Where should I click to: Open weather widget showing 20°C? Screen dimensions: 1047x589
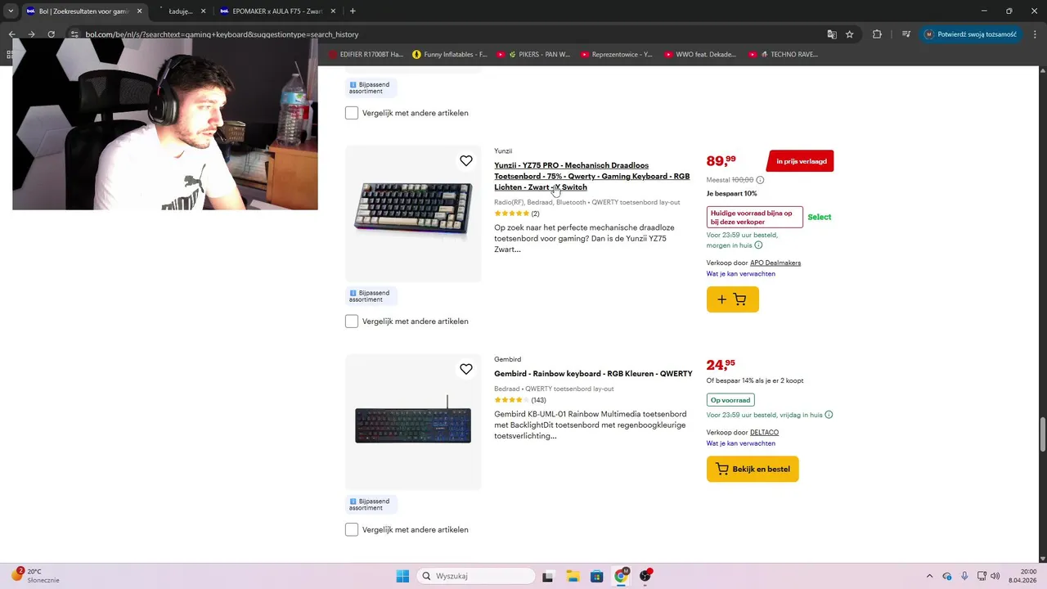pyautogui.click(x=34, y=576)
